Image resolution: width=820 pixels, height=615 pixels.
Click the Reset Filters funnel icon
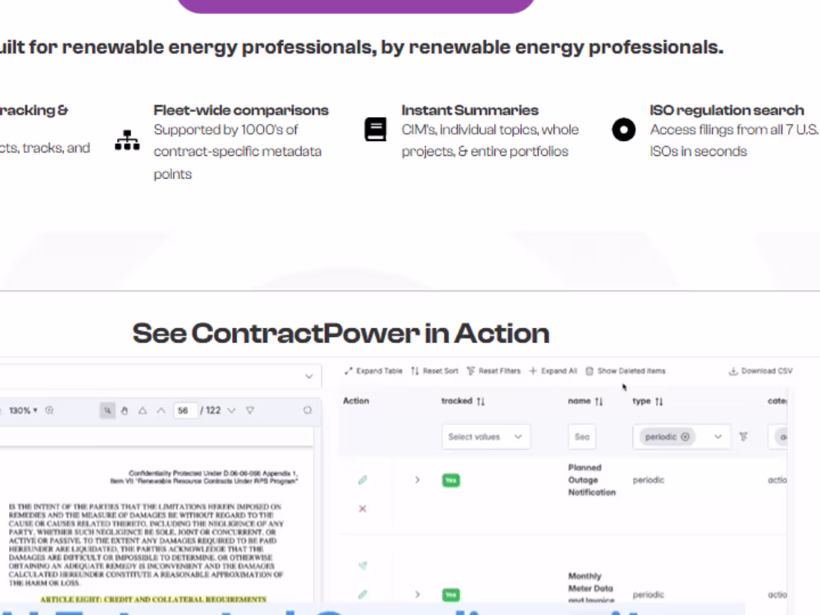coord(470,370)
